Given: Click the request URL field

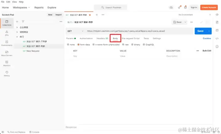Looking at the screenshot, I should pos(140,31).
